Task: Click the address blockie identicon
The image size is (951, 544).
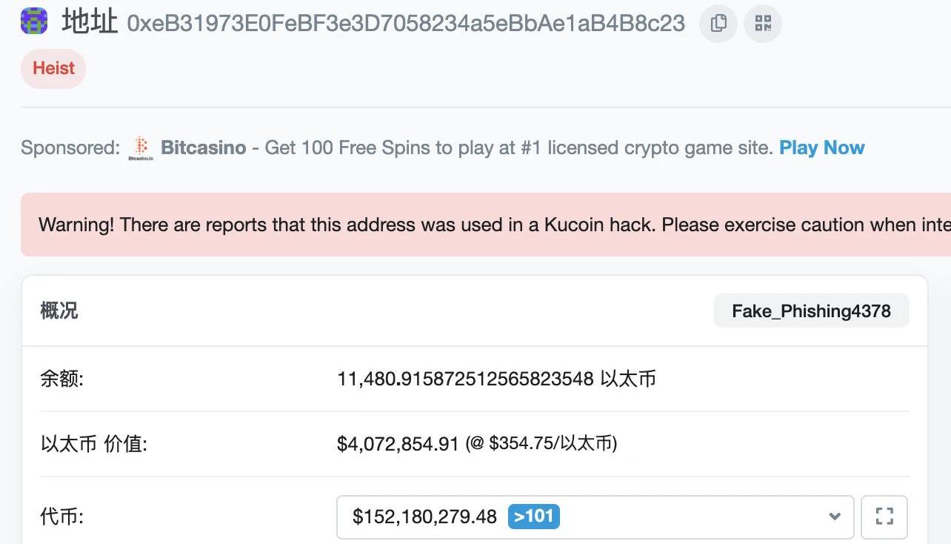Action: tap(35, 22)
